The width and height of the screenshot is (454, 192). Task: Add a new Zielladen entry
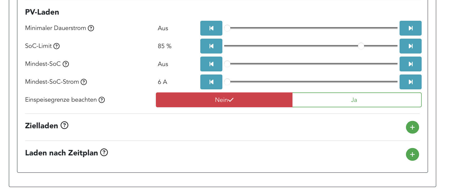point(412,127)
